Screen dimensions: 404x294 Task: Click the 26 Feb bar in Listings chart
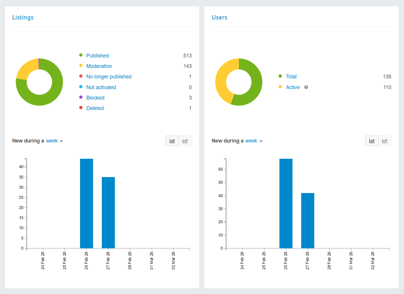pos(86,203)
